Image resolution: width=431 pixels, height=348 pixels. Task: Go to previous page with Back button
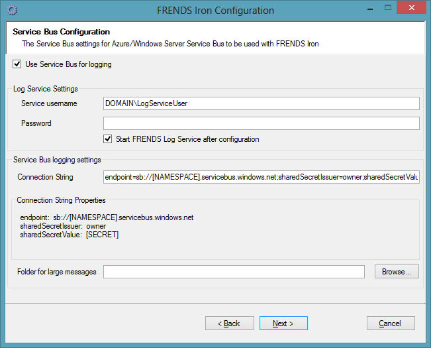tap(230, 323)
